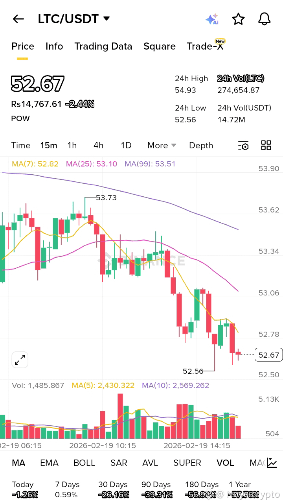Toggle the MA indicator
Viewport: 283px width, 504px height.
click(x=18, y=463)
